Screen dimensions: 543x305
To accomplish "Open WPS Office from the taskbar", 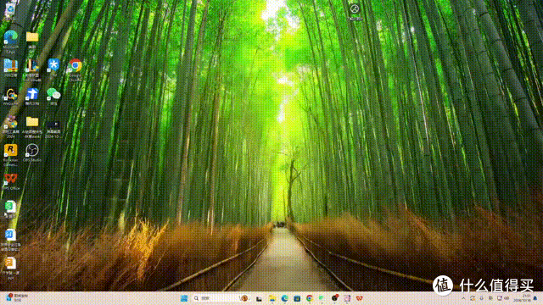I will click(x=360, y=298).
